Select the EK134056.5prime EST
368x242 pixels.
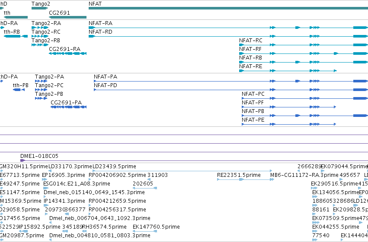[x=315, y=197]
